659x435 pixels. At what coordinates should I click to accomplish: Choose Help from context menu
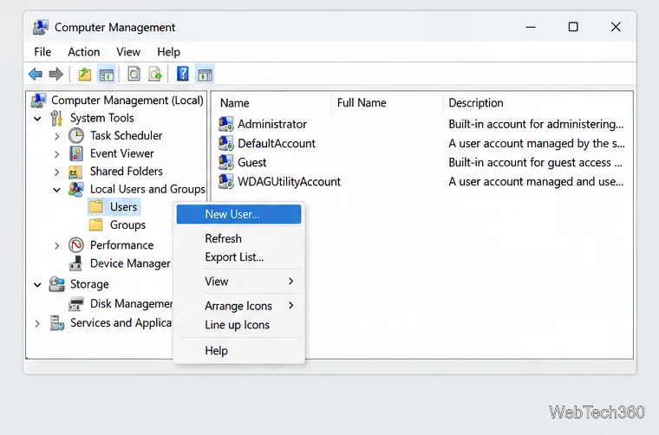238,350
